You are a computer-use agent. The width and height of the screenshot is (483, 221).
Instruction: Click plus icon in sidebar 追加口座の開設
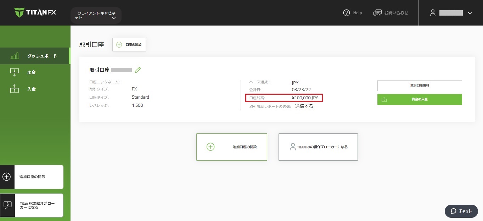pyautogui.click(x=7, y=177)
